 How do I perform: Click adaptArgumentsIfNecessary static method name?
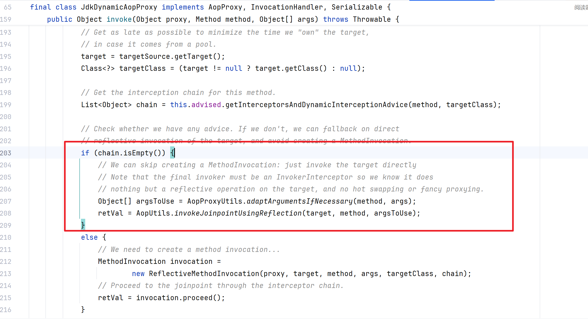tap(299, 201)
